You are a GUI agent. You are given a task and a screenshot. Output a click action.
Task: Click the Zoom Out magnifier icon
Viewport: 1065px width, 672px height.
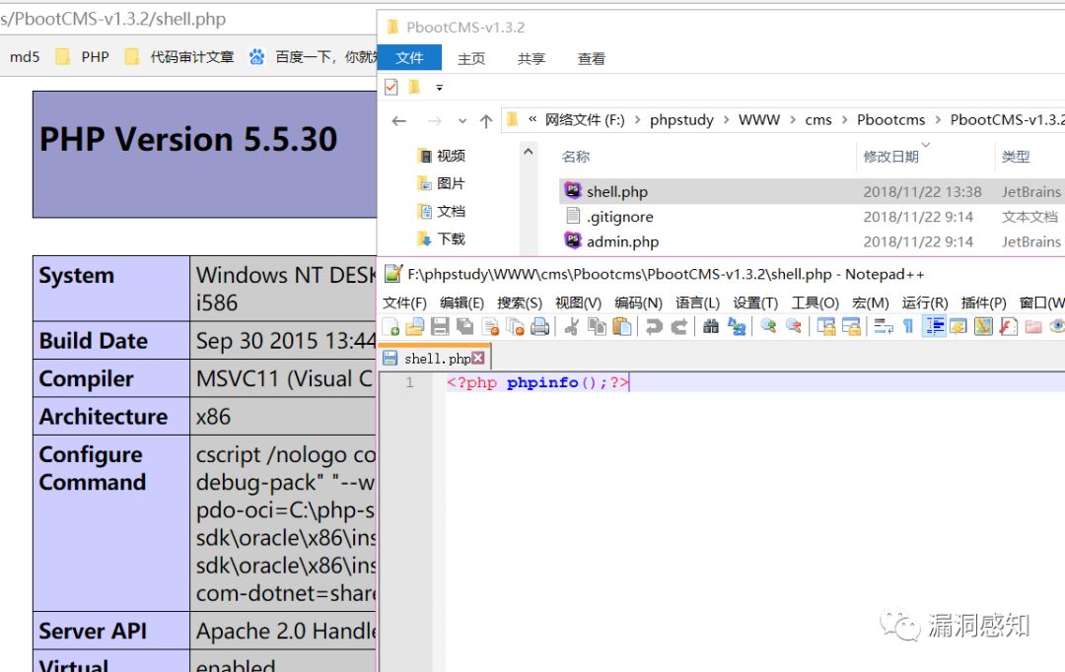(793, 327)
